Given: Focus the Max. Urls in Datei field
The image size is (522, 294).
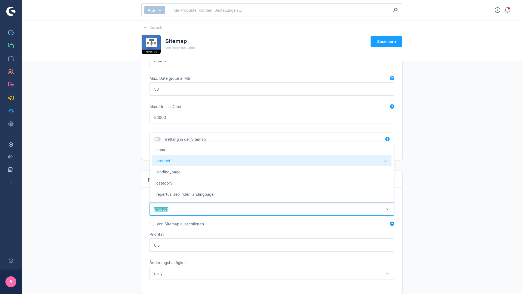Looking at the screenshot, I should point(272,117).
